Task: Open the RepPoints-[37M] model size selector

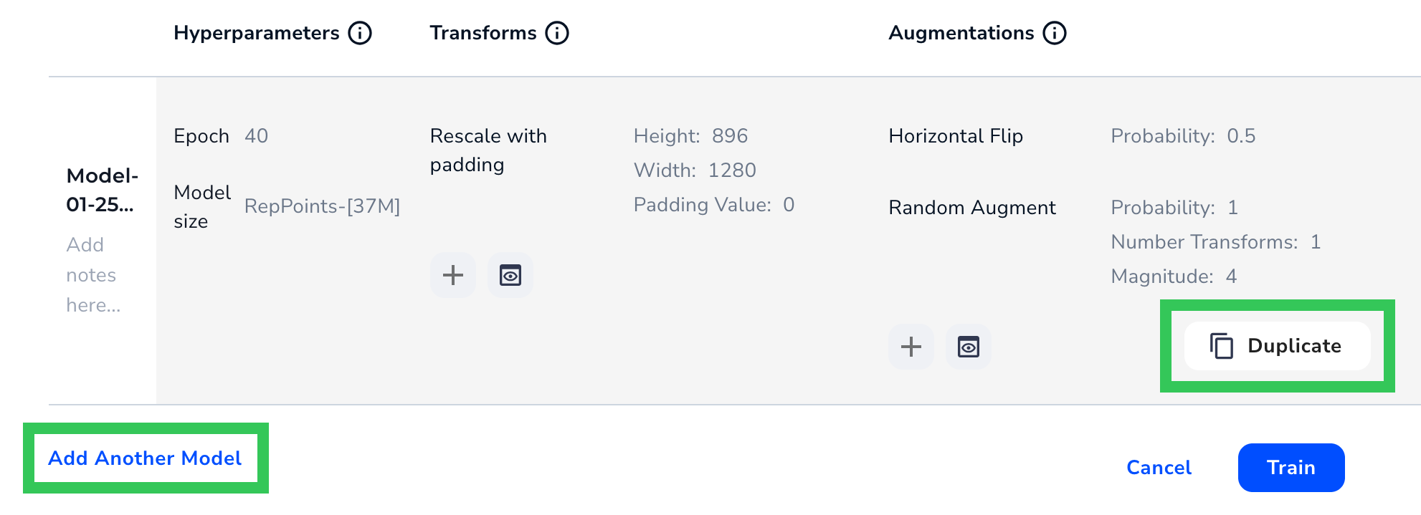Action: 322,206
